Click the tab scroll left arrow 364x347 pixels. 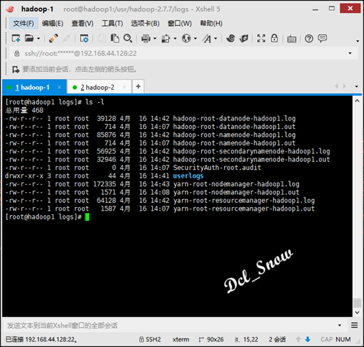pos(337,86)
